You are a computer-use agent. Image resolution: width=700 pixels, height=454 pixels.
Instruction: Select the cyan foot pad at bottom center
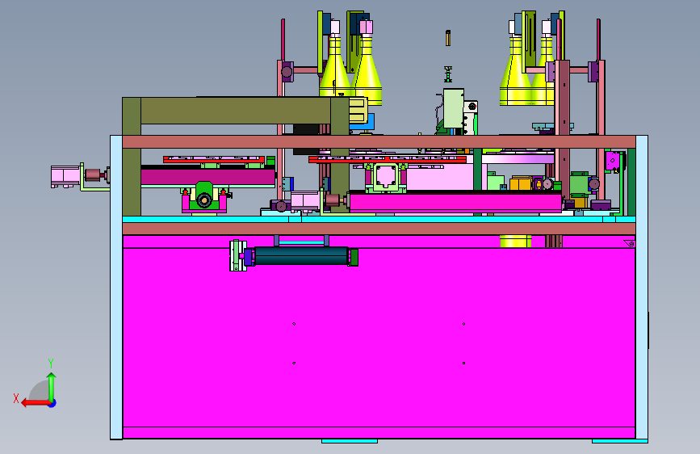click(x=350, y=441)
